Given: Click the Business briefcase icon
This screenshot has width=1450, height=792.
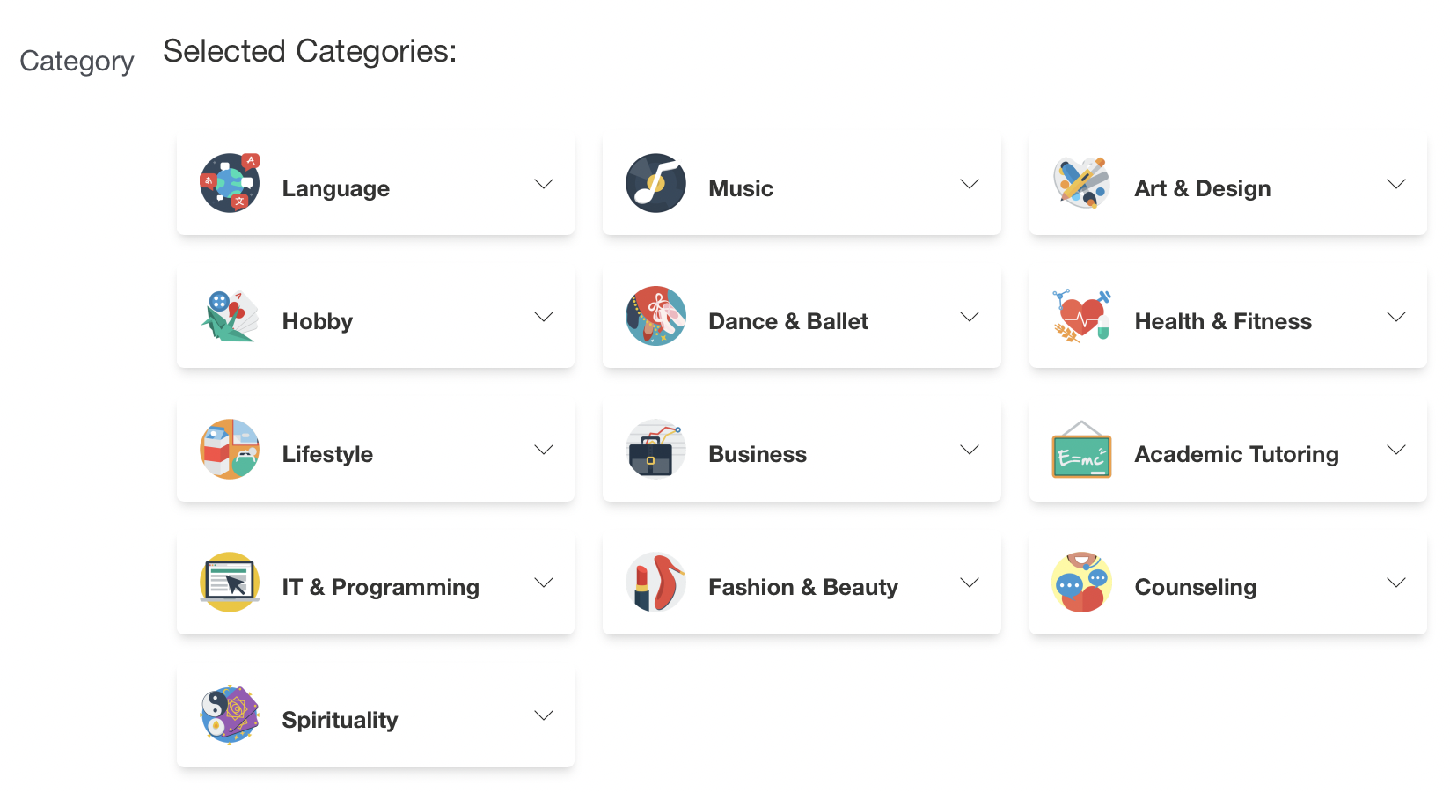Looking at the screenshot, I should [x=655, y=449].
